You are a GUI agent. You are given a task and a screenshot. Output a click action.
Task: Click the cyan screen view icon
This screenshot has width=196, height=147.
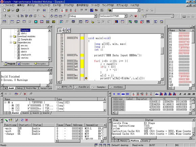coord(36,22)
